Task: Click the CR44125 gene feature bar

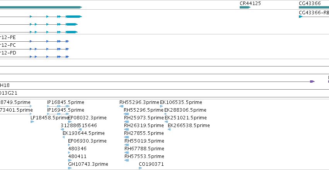Action: pos(245,7)
